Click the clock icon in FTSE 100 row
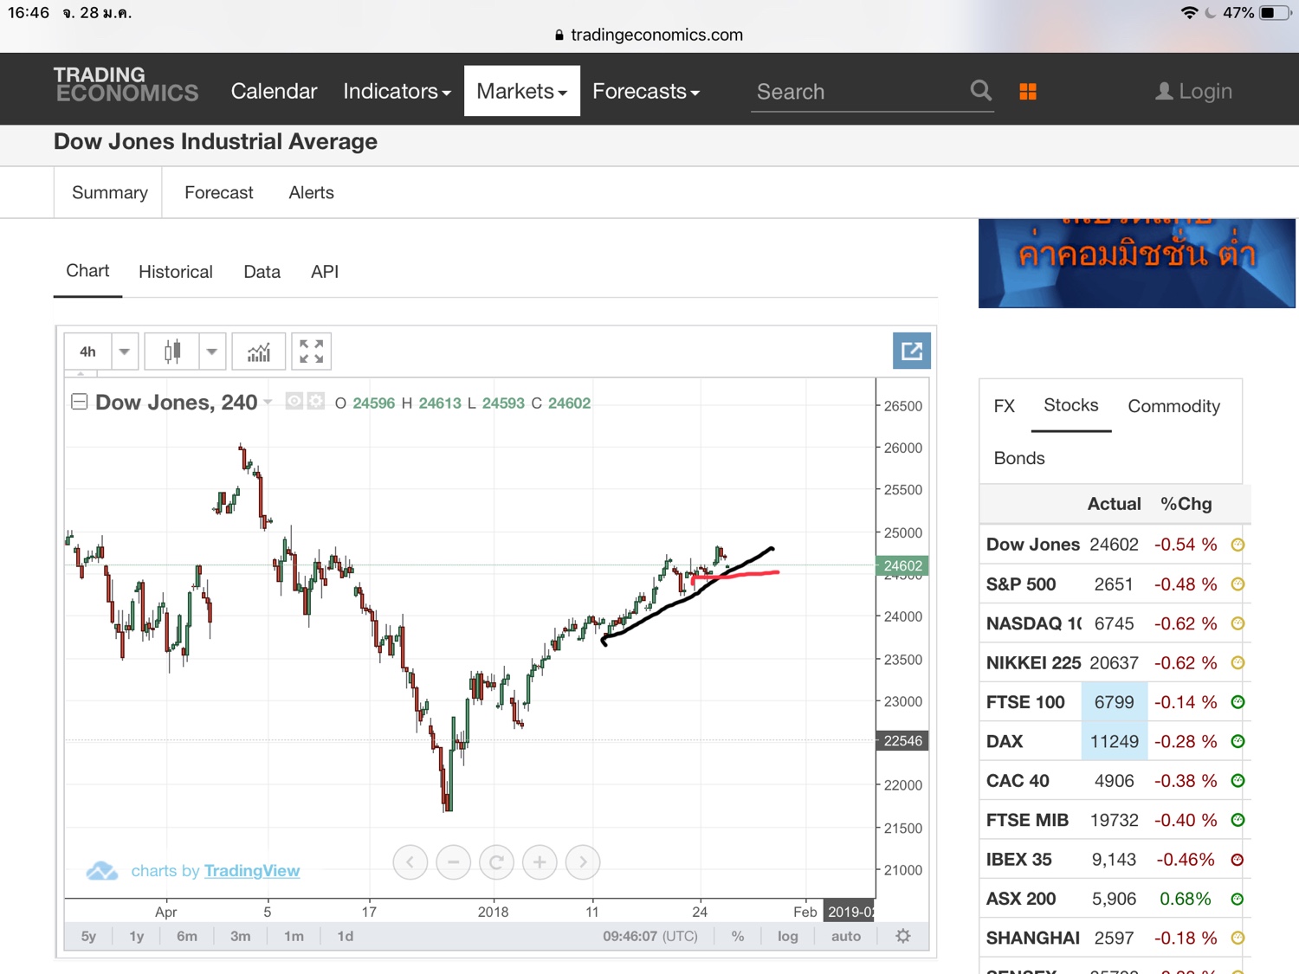 [1238, 702]
